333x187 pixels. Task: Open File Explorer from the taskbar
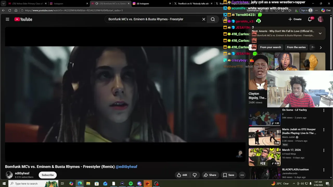coord(88,184)
